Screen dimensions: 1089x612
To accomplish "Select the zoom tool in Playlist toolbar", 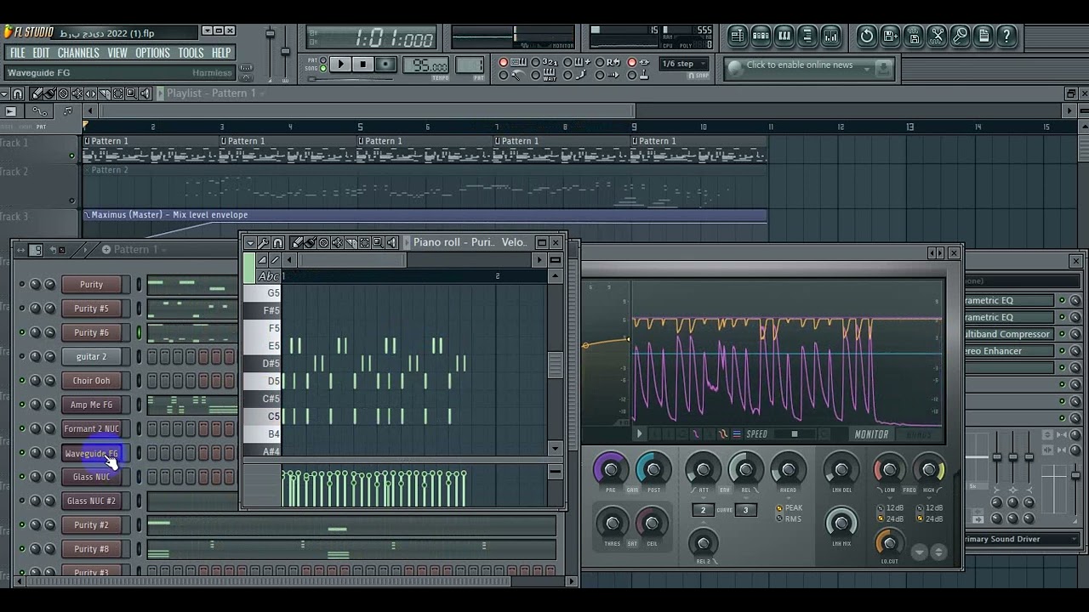I will [x=131, y=93].
